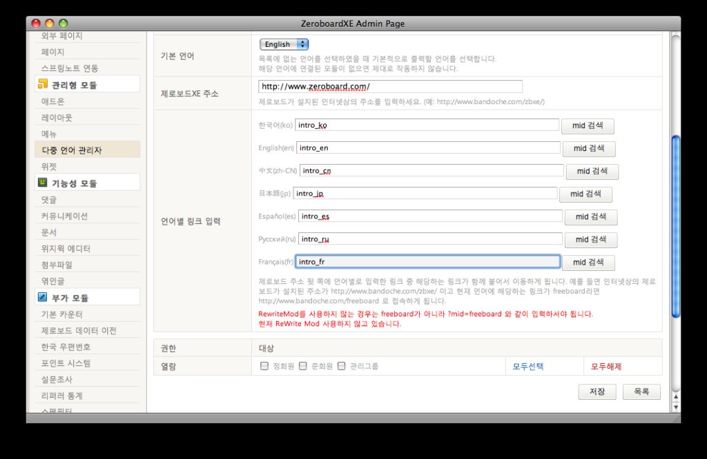Image resolution: width=707 pixels, height=459 pixels.
Task: Click the scrollbar down arrow
Action: coord(675,407)
